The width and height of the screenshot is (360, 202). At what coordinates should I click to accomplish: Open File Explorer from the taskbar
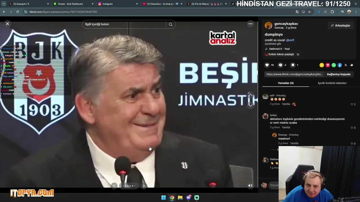point(180,198)
